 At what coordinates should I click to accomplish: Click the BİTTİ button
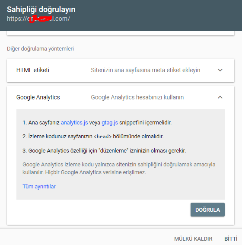[x=231, y=239]
